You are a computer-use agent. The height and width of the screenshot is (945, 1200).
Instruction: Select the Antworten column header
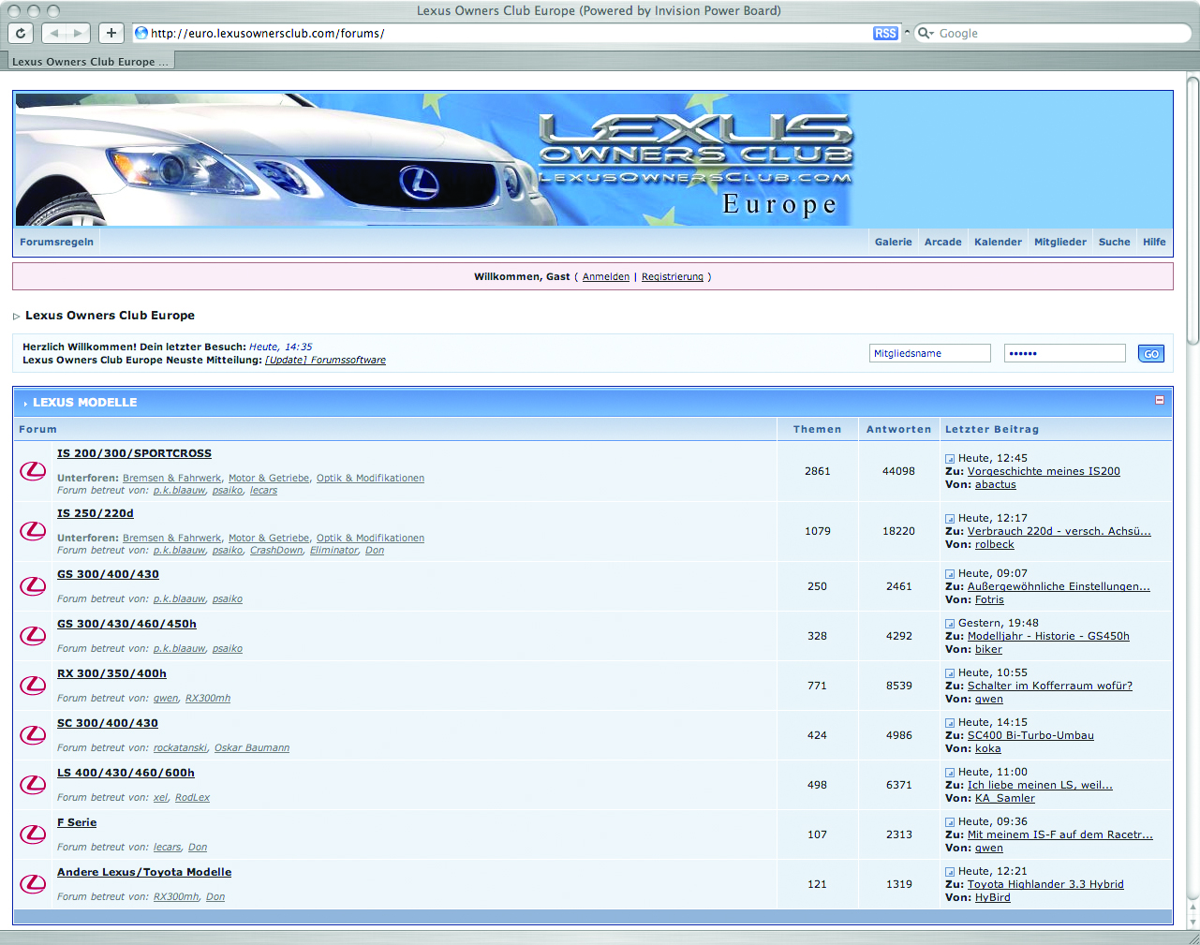click(x=899, y=430)
